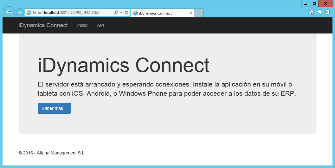The height and width of the screenshot is (168, 335).
Task: Click the Internet Explorer page icon in address bar
Action: pos(29,12)
